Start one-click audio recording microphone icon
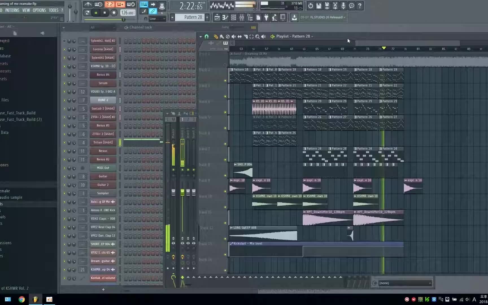This screenshot has height=305, width=488. (x=343, y=6)
